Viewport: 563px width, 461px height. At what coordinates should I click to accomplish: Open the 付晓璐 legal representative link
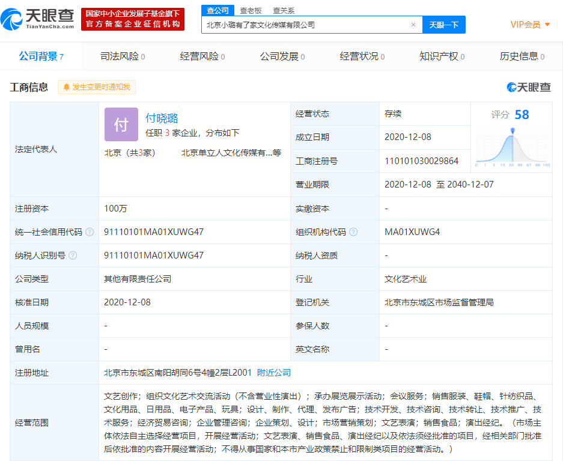[162, 118]
